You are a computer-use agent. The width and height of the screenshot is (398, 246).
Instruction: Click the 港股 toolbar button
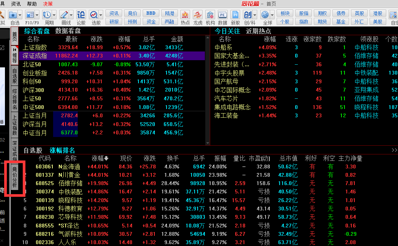(x=378, y=13)
